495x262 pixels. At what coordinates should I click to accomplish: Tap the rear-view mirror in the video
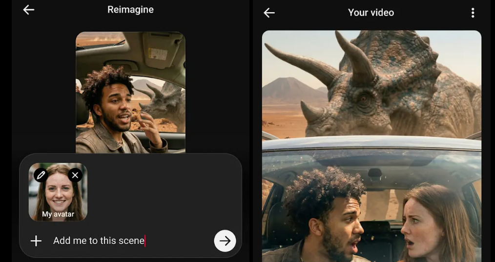[x=375, y=174]
